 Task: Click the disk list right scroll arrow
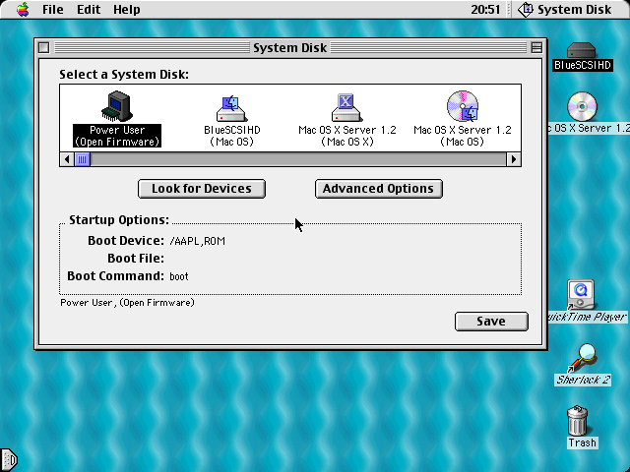(x=514, y=159)
